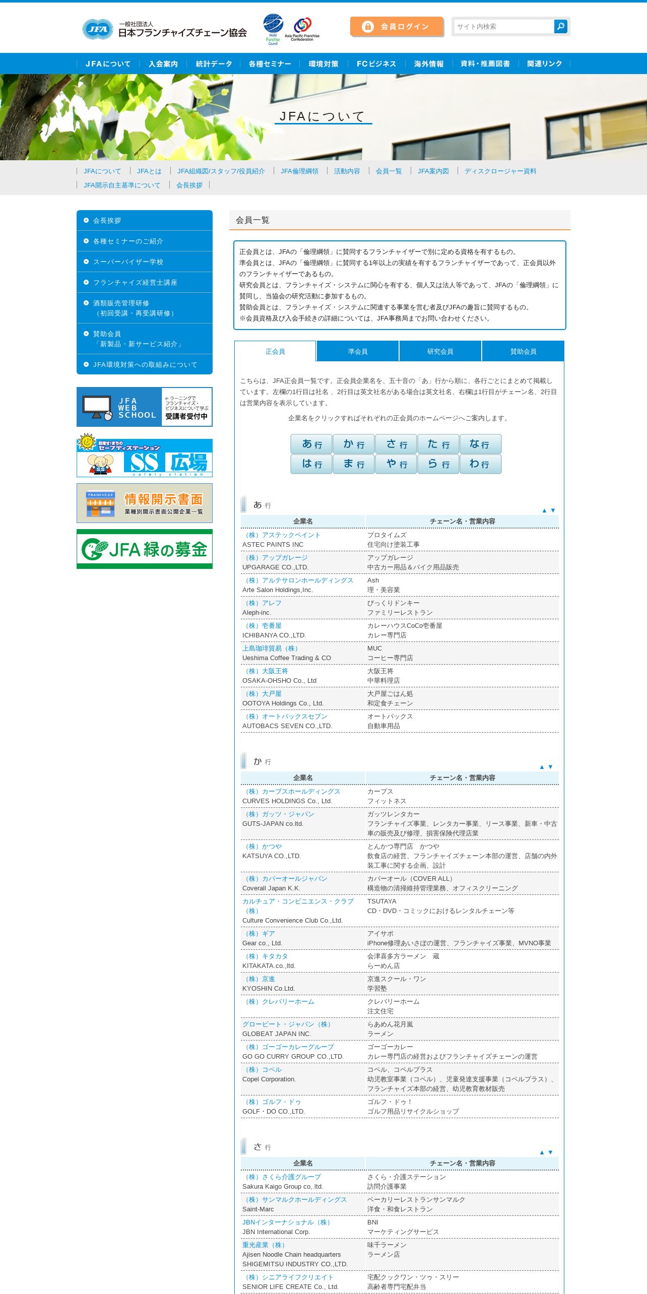Open (株)アステックペイント company link
Screen dimensions: 647x1294
[281, 535]
